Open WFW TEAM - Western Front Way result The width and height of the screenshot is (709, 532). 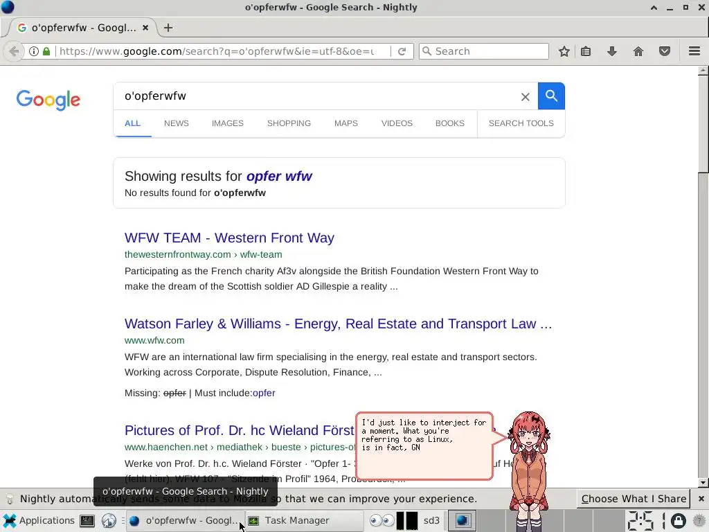coord(229,238)
